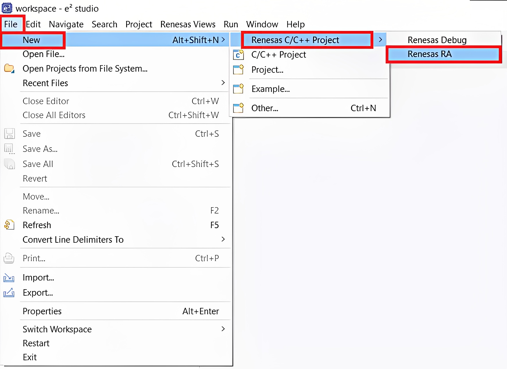507x369 pixels.
Task: Click the Open Projects folder icon
Action: (9, 69)
